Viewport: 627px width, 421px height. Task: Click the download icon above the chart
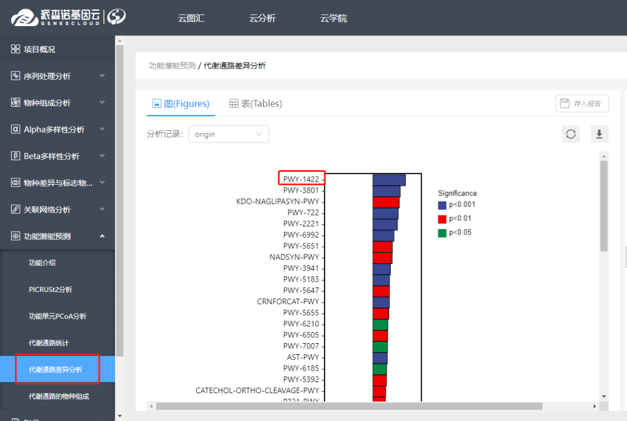(x=599, y=134)
